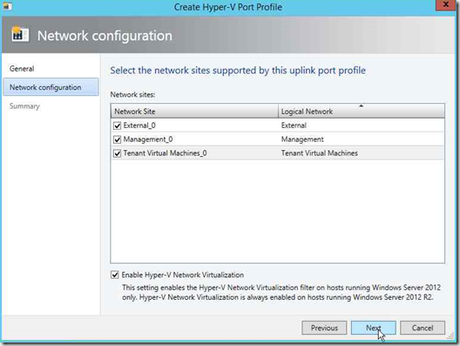Screen dimensions: 460x346
Task: Close the Create Hyper-V Port Profile window
Action: [446, 5]
